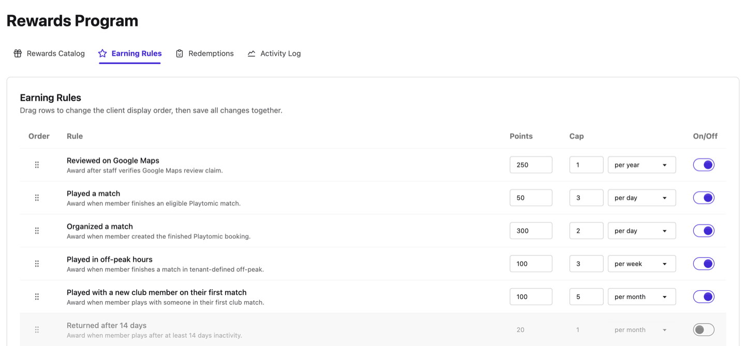The width and height of the screenshot is (745, 346).
Task: Click the drag handle for Organized a match
Action: coord(37,231)
